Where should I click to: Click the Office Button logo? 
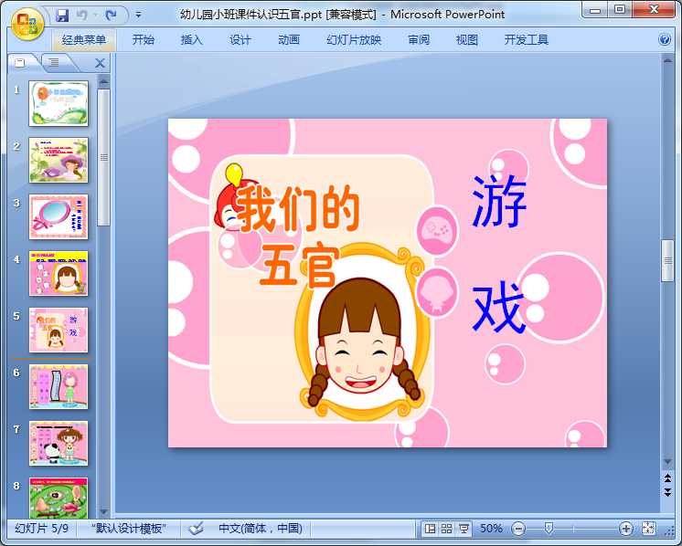pos(25,22)
